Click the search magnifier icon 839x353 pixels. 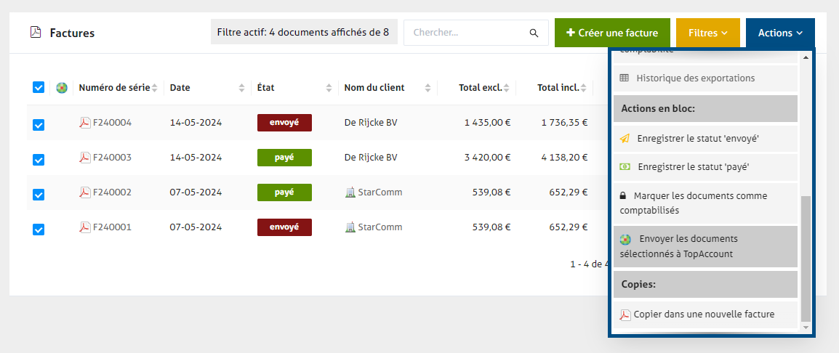click(x=534, y=33)
